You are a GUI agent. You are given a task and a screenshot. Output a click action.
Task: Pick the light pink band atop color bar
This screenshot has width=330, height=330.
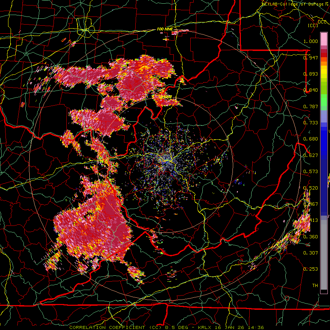[324, 39]
